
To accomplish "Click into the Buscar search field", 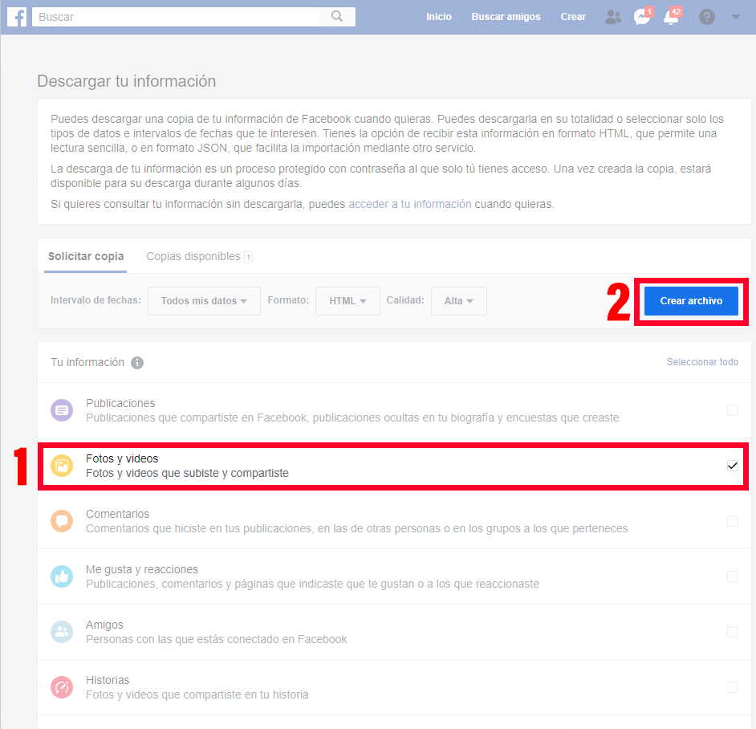I will 176,17.
